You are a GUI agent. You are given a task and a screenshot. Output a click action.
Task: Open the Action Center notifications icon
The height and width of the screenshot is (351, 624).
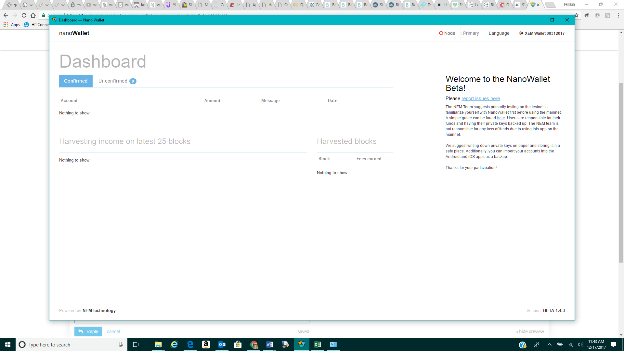613,344
